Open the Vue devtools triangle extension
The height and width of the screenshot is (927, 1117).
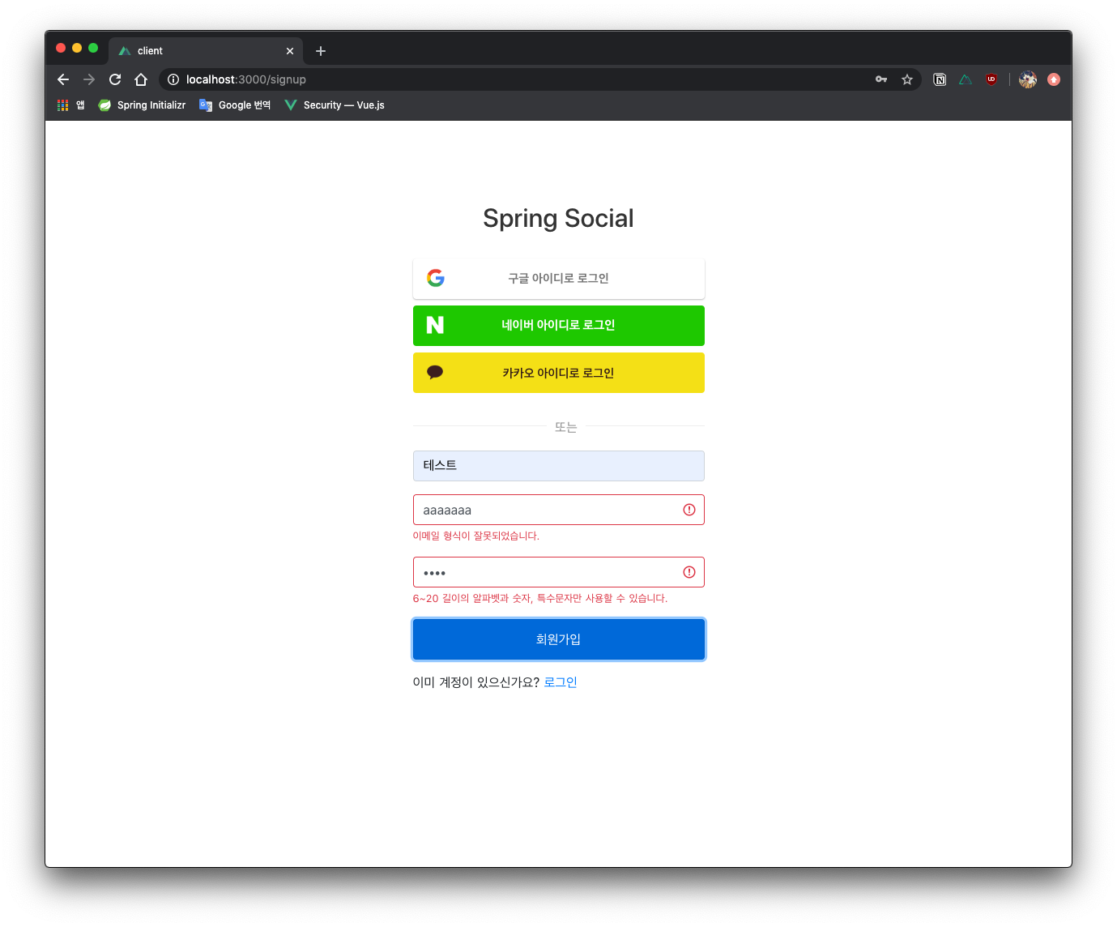tap(966, 79)
